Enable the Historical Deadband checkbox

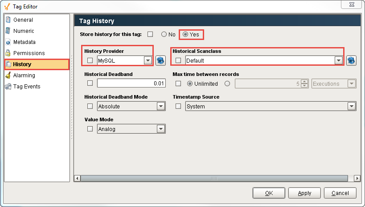pyautogui.click(x=90, y=83)
